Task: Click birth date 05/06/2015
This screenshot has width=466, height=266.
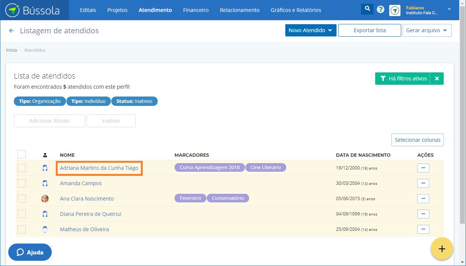Action: (348, 199)
